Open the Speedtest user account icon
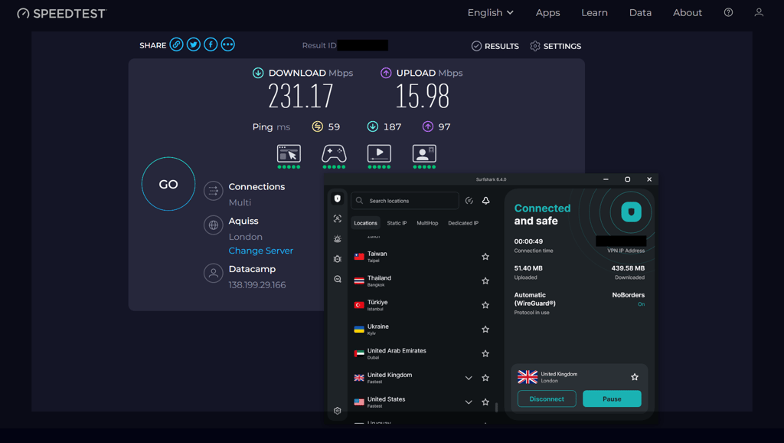 point(759,12)
